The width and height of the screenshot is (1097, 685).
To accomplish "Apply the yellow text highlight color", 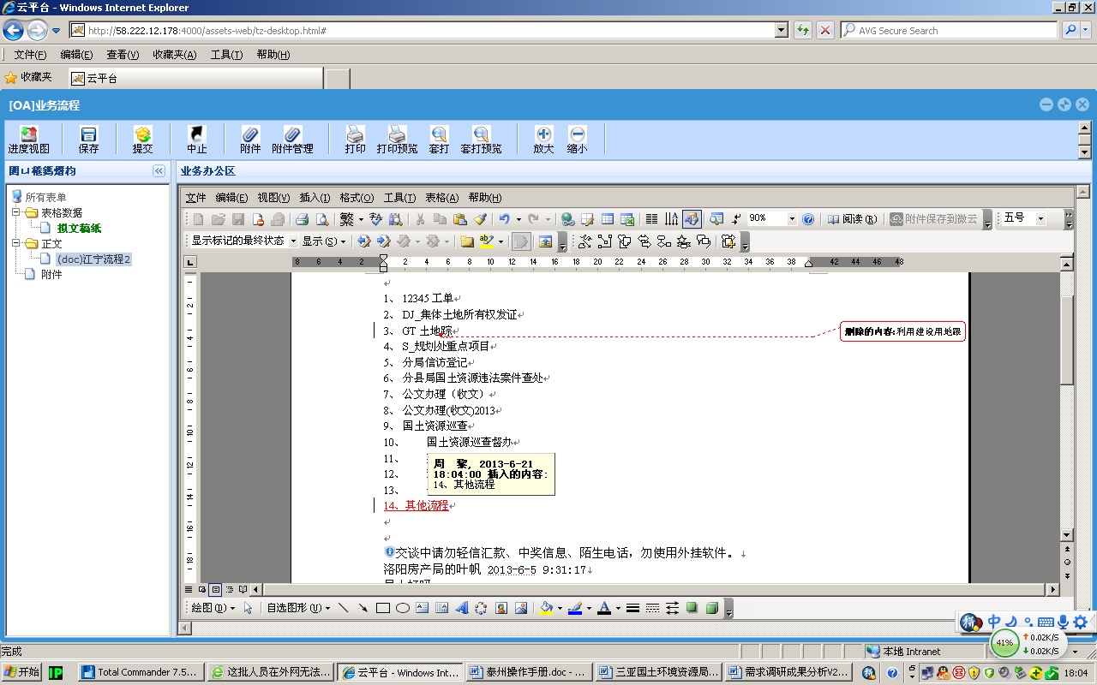I will [x=487, y=241].
